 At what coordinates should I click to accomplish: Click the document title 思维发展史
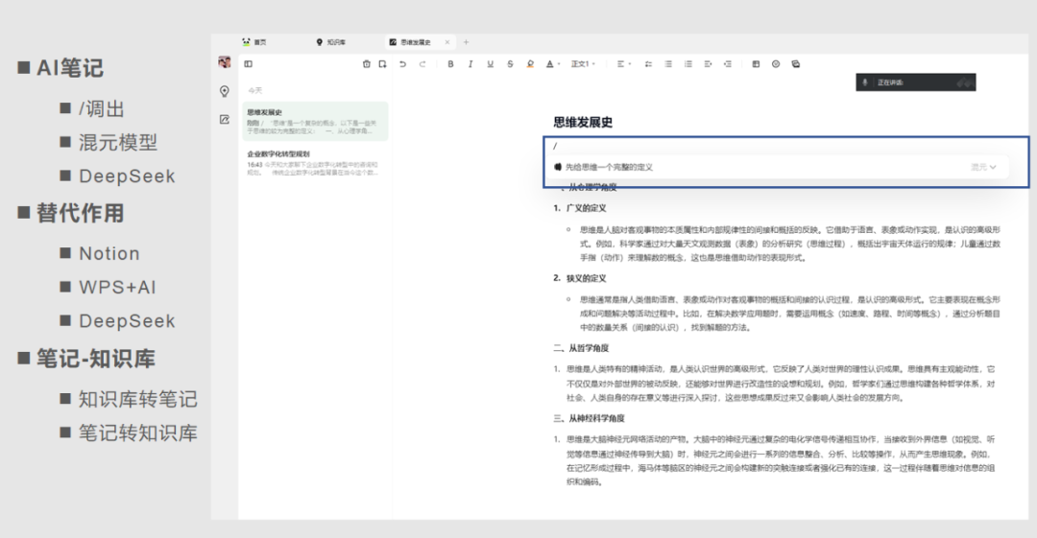tap(583, 123)
